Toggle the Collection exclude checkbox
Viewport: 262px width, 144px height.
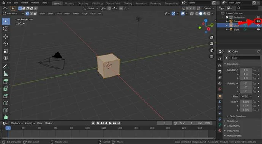click(x=227, y=17)
